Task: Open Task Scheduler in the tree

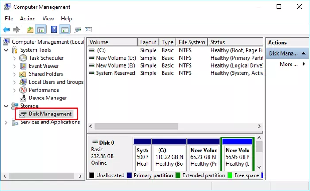Action: click(x=46, y=58)
